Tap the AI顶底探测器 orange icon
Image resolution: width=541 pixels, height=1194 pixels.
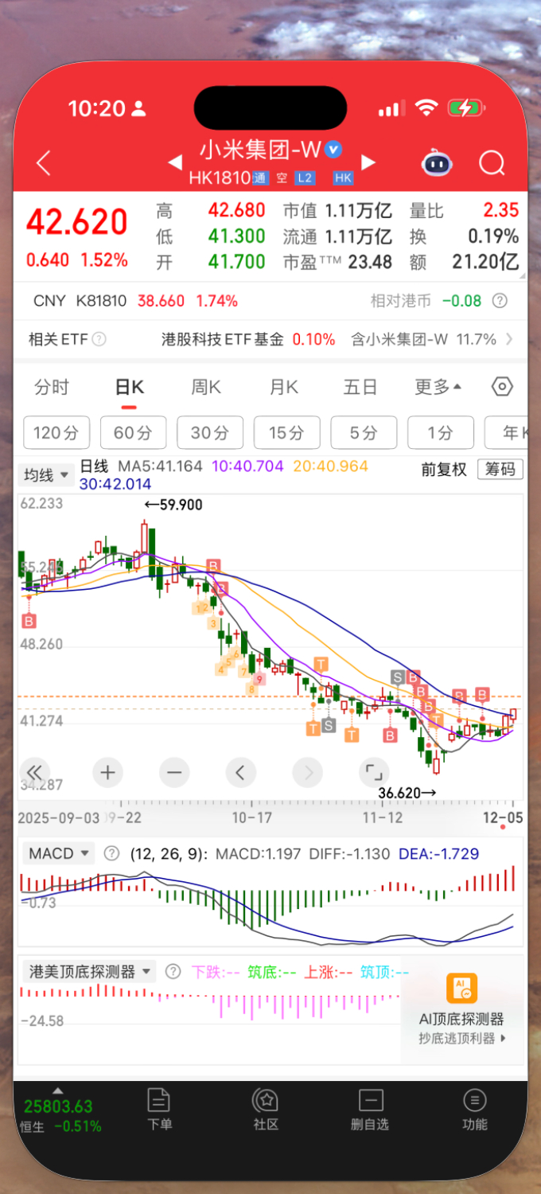tap(461, 989)
